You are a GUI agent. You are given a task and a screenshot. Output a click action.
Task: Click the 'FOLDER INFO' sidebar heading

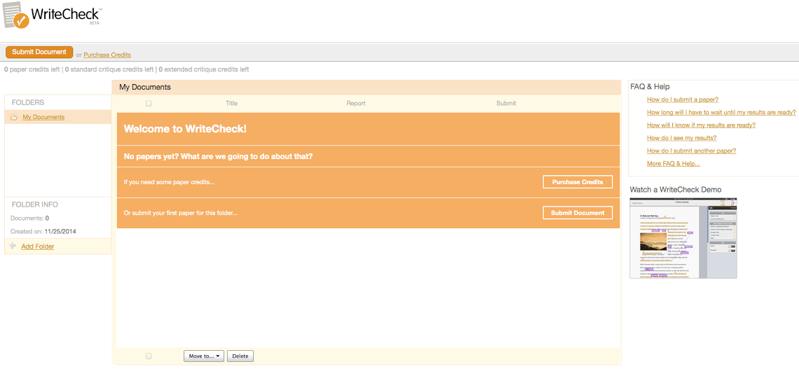(34, 204)
